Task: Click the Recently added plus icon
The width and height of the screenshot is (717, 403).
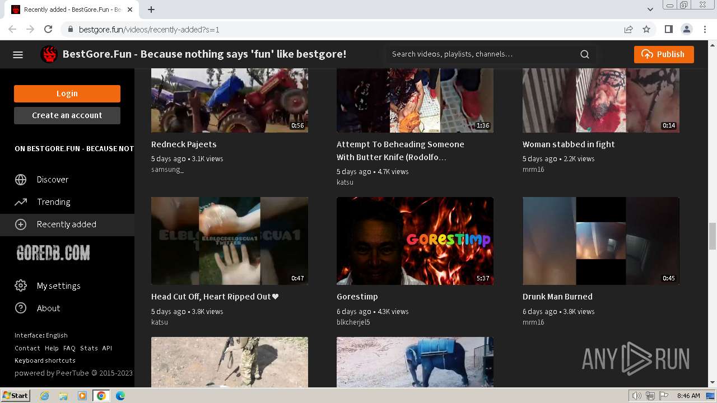Action: pos(21,224)
